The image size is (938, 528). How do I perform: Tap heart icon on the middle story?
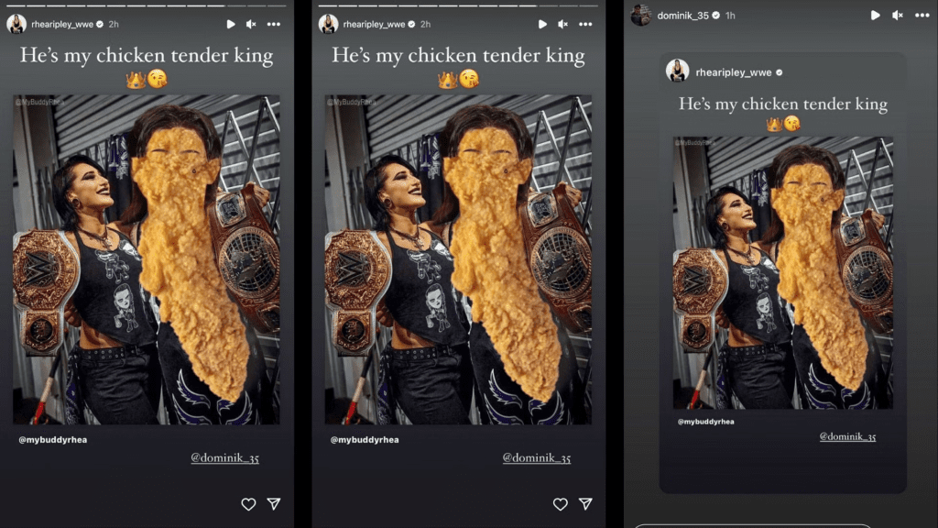click(x=560, y=504)
